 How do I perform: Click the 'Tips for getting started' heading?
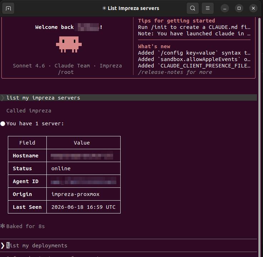pyautogui.click(x=176, y=21)
